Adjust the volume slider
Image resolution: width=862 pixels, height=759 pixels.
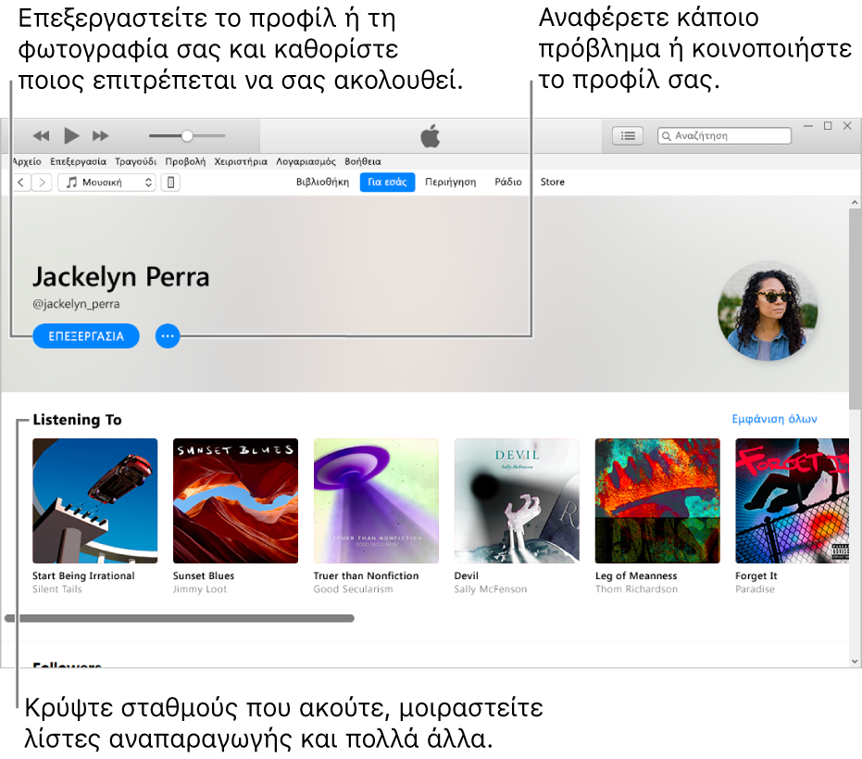pyautogui.click(x=185, y=135)
